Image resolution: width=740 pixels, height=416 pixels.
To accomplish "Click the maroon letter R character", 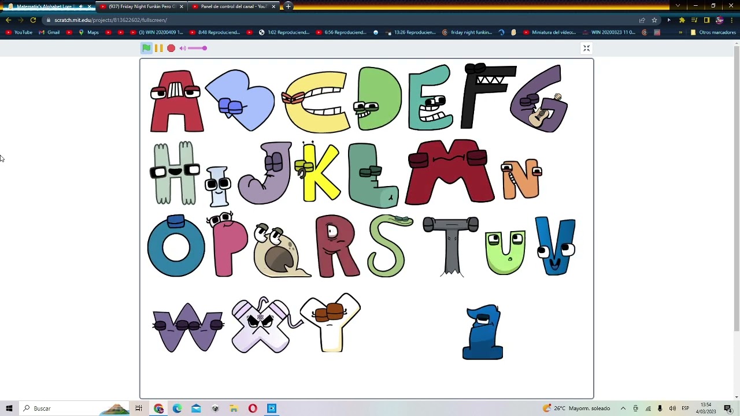I will coord(337,246).
